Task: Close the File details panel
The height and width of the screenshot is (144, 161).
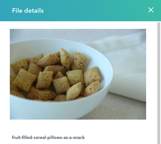Action: click(151, 10)
